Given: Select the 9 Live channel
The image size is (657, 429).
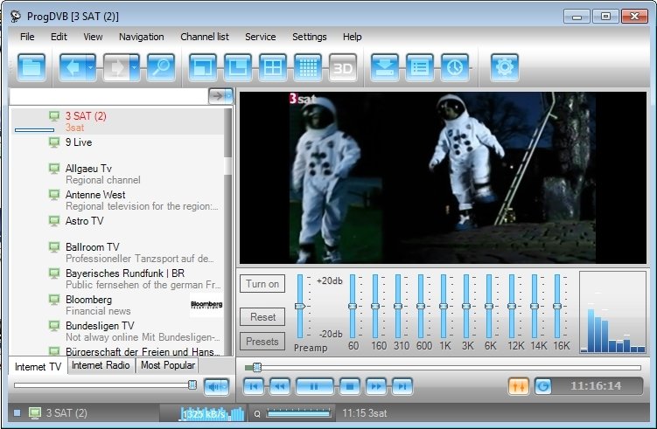Looking at the screenshot, I should (118, 148).
